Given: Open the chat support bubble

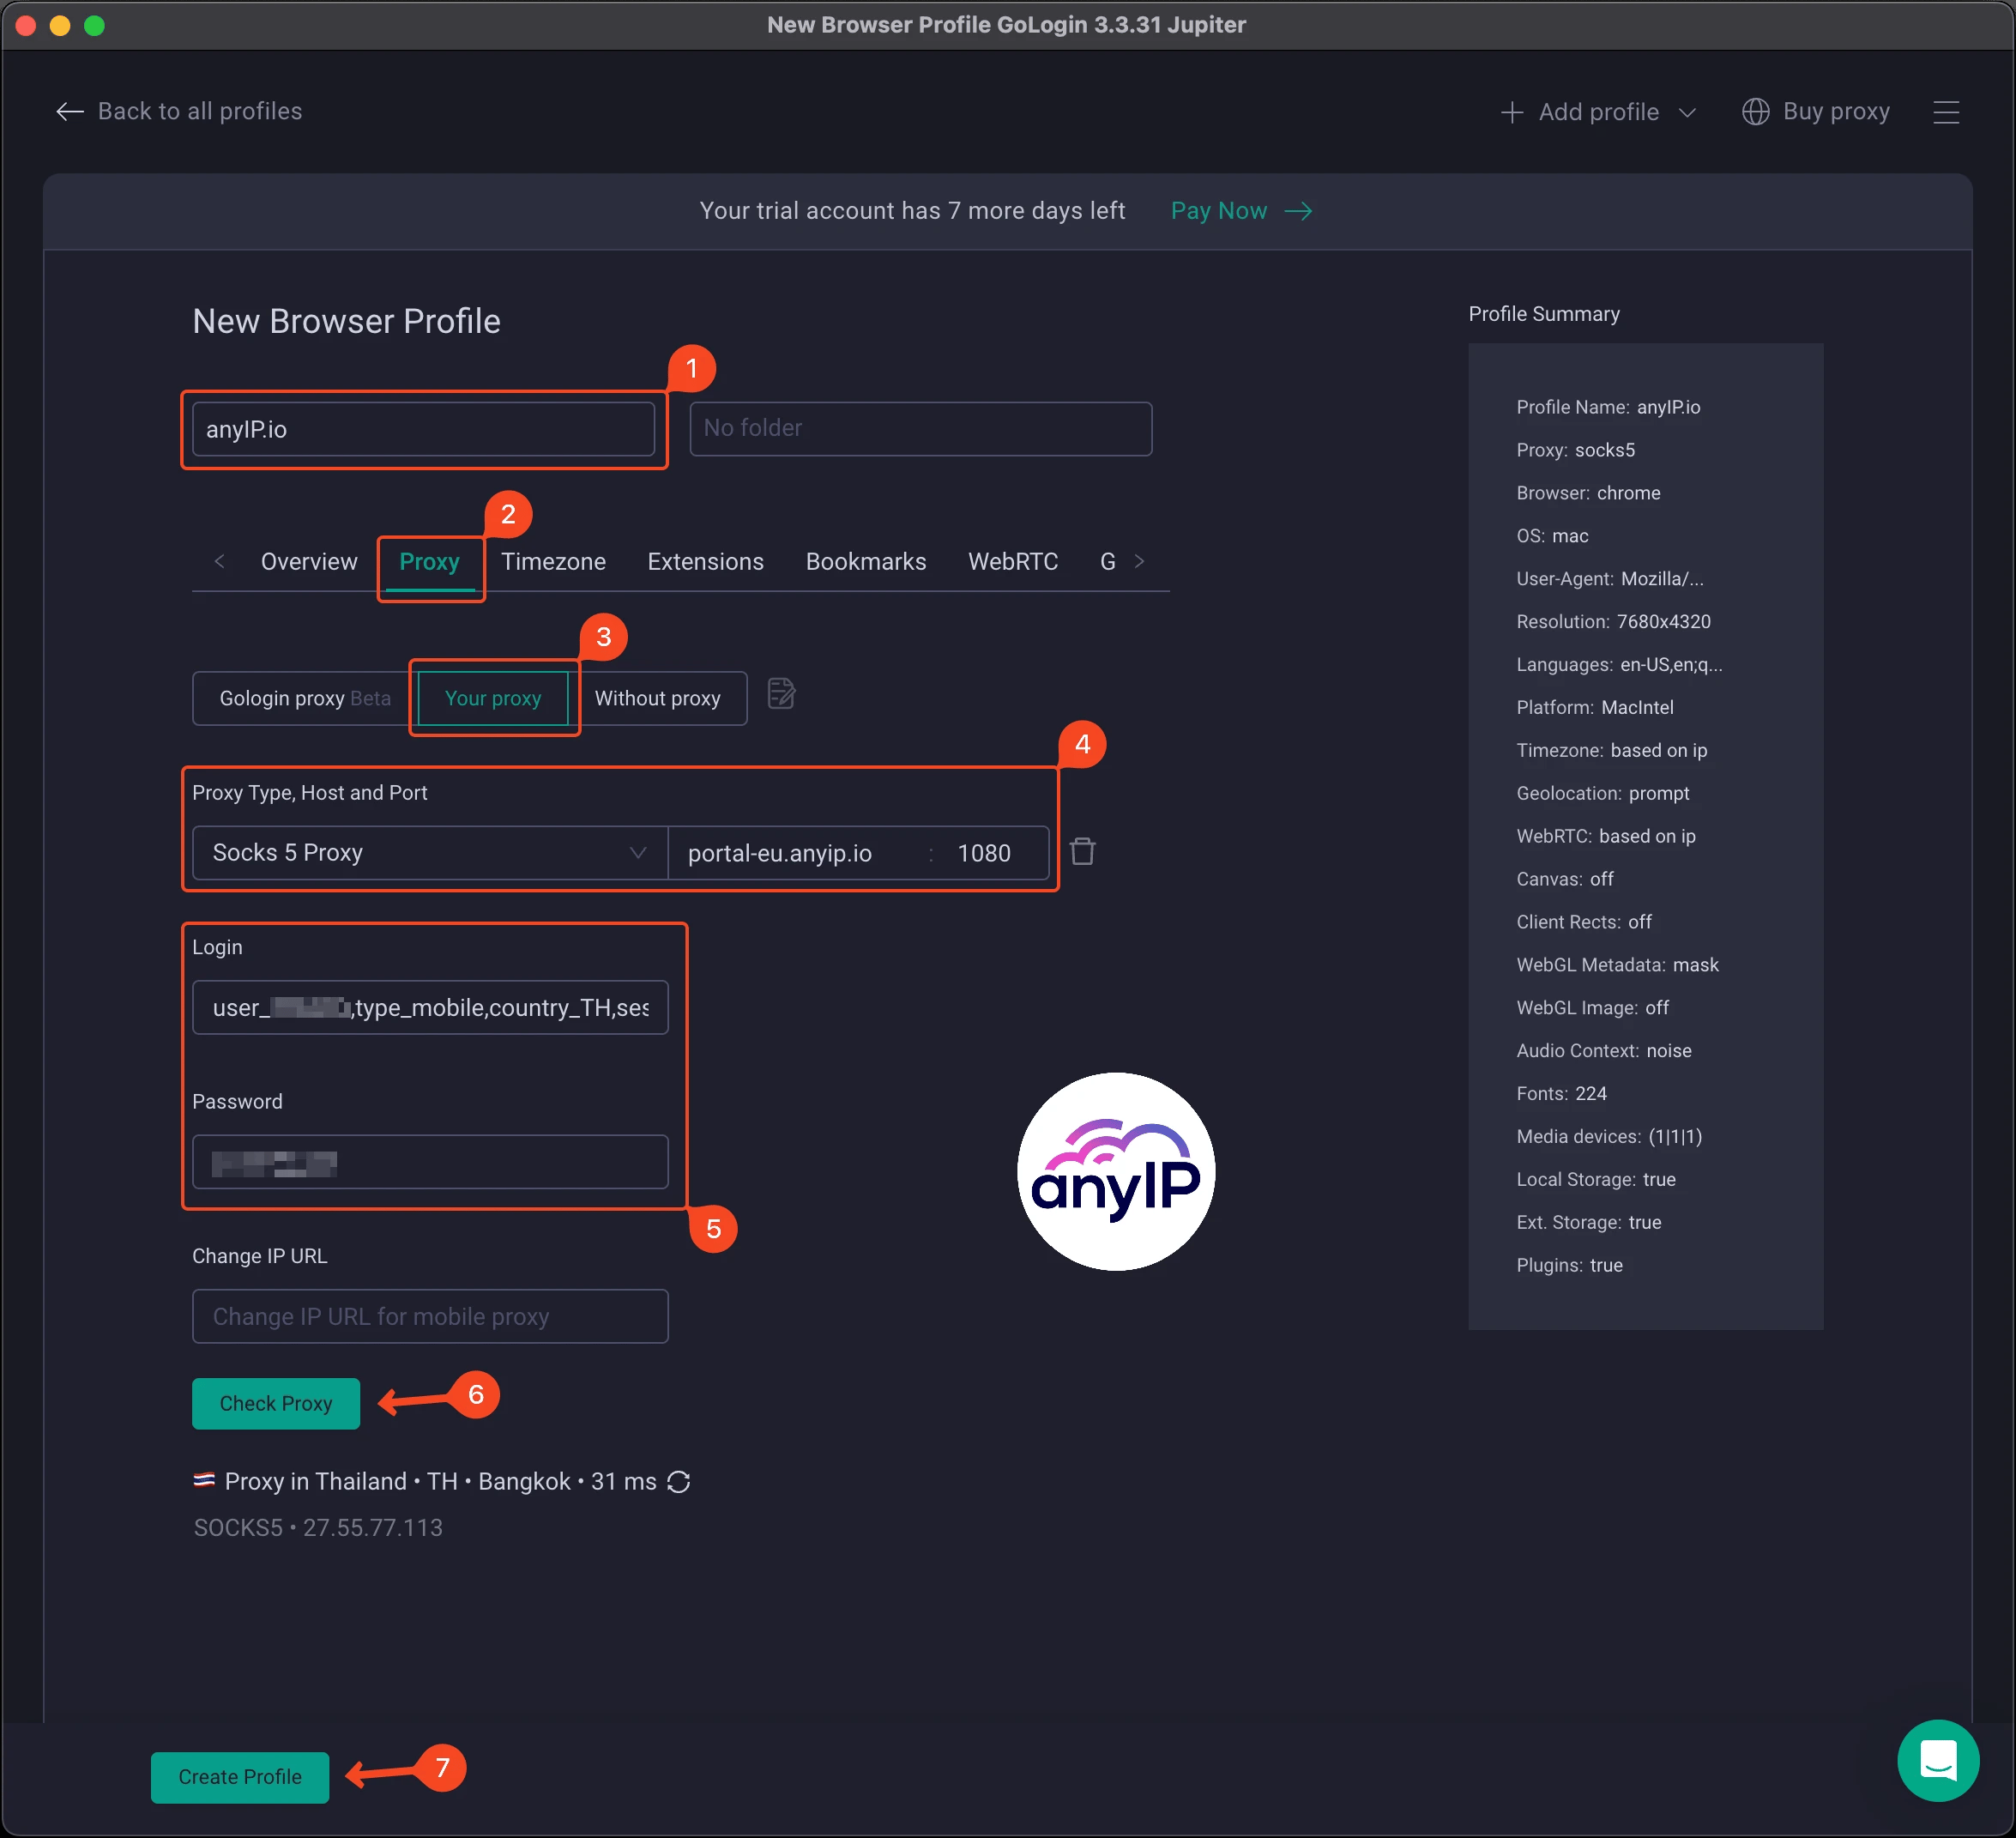Looking at the screenshot, I should [x=1938, y=1760].
